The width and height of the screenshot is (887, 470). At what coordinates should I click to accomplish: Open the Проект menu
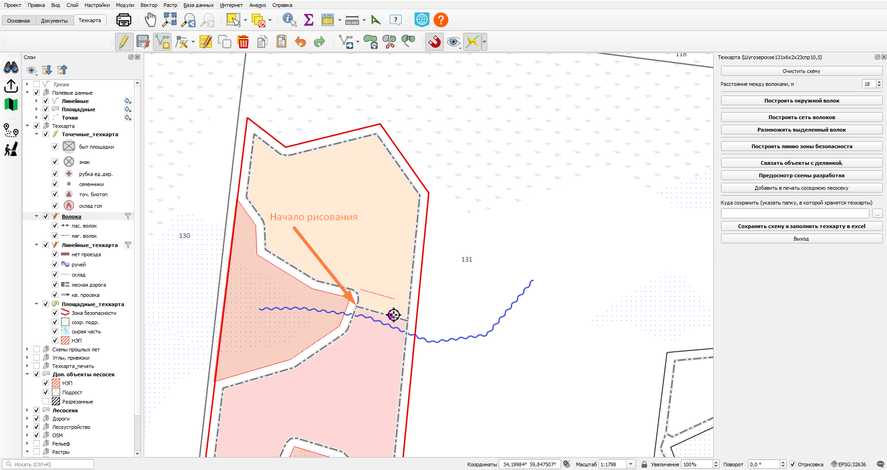click(x=12, y=5)
